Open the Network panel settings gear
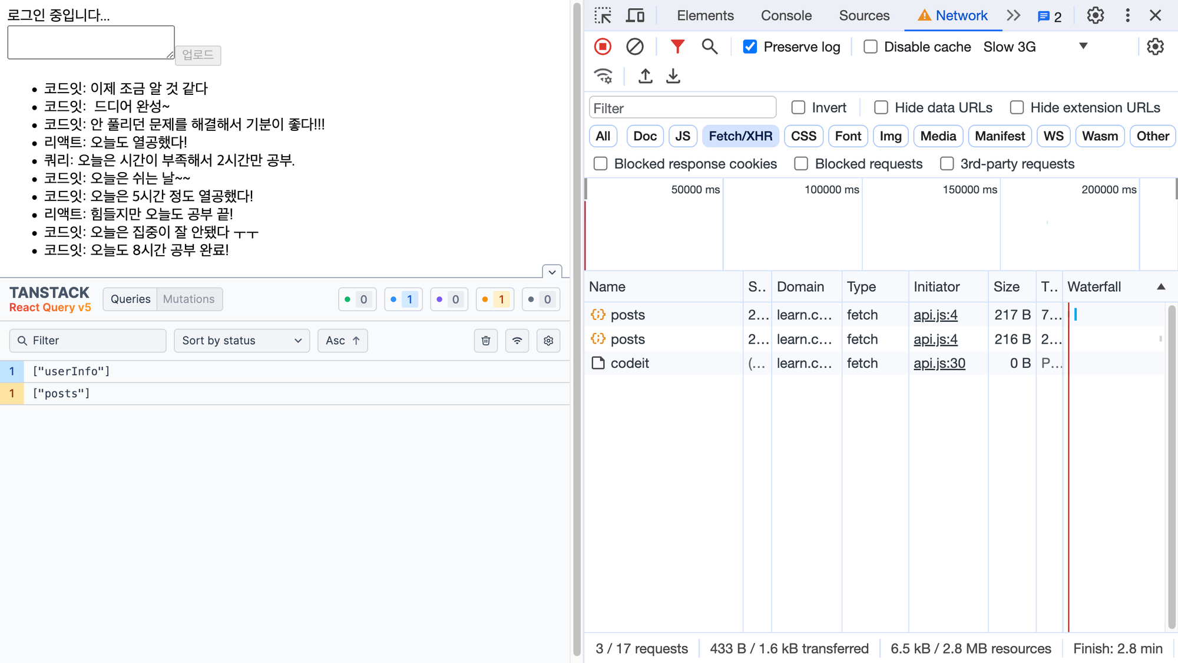 coord(1155,47)
